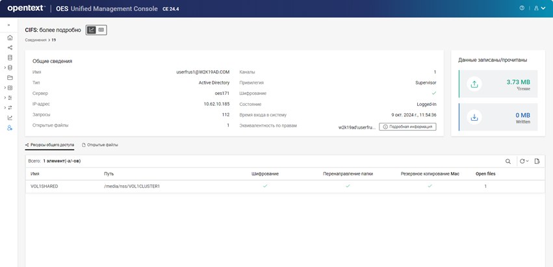
Task: Click the Подробная информация button
Action: pyautogui.click(x=407, y=127)
